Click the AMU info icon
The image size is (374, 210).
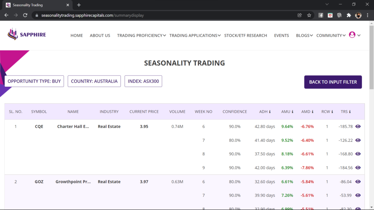pyautogui.click(x=293, y=112)
